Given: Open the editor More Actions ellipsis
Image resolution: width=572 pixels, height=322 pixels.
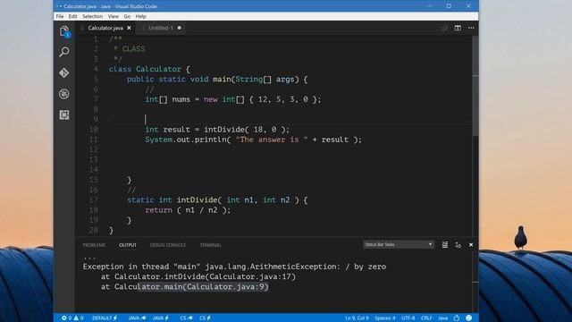Looking at the screenshot, I should pyautogui.click(x=471, y=28).
